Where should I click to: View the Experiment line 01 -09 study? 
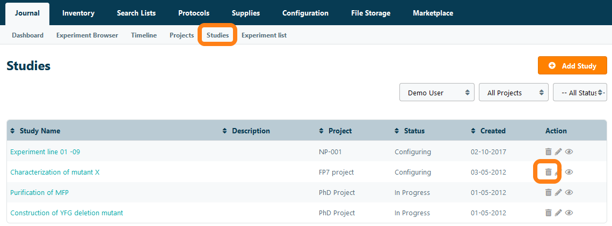coord(569,152)
